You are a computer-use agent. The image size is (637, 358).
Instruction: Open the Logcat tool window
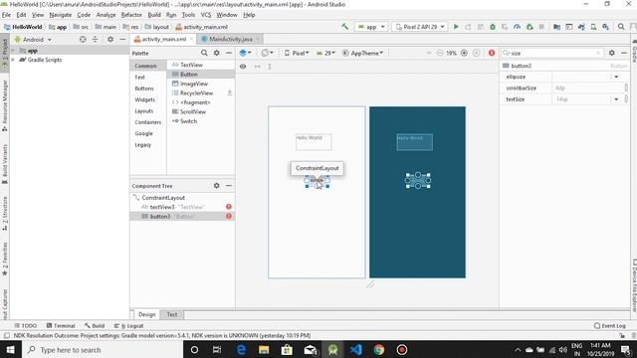click(x=128, y=325)
